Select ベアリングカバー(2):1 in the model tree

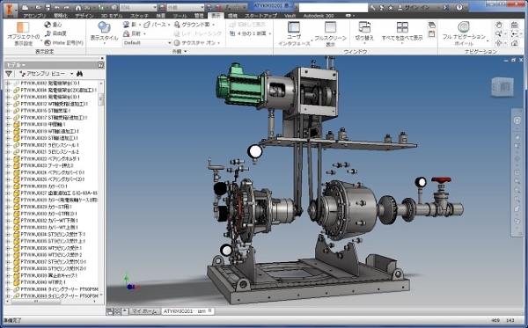click(53, 179)
